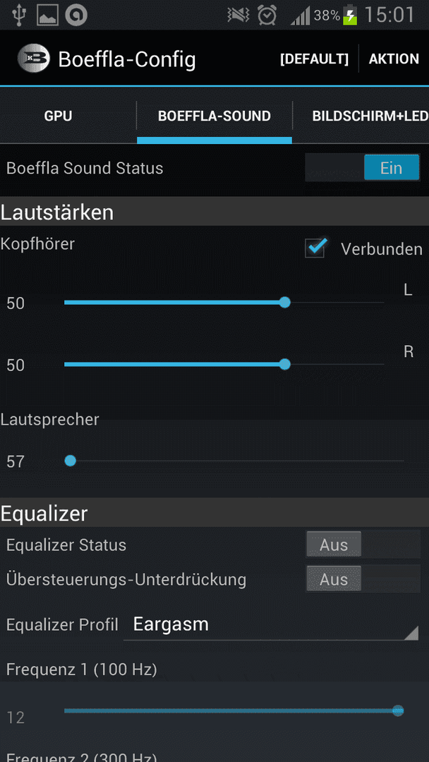Tap the picture notification icon in status bar
The width and height of the screenshot is (429, 762).
pos(47,16)
